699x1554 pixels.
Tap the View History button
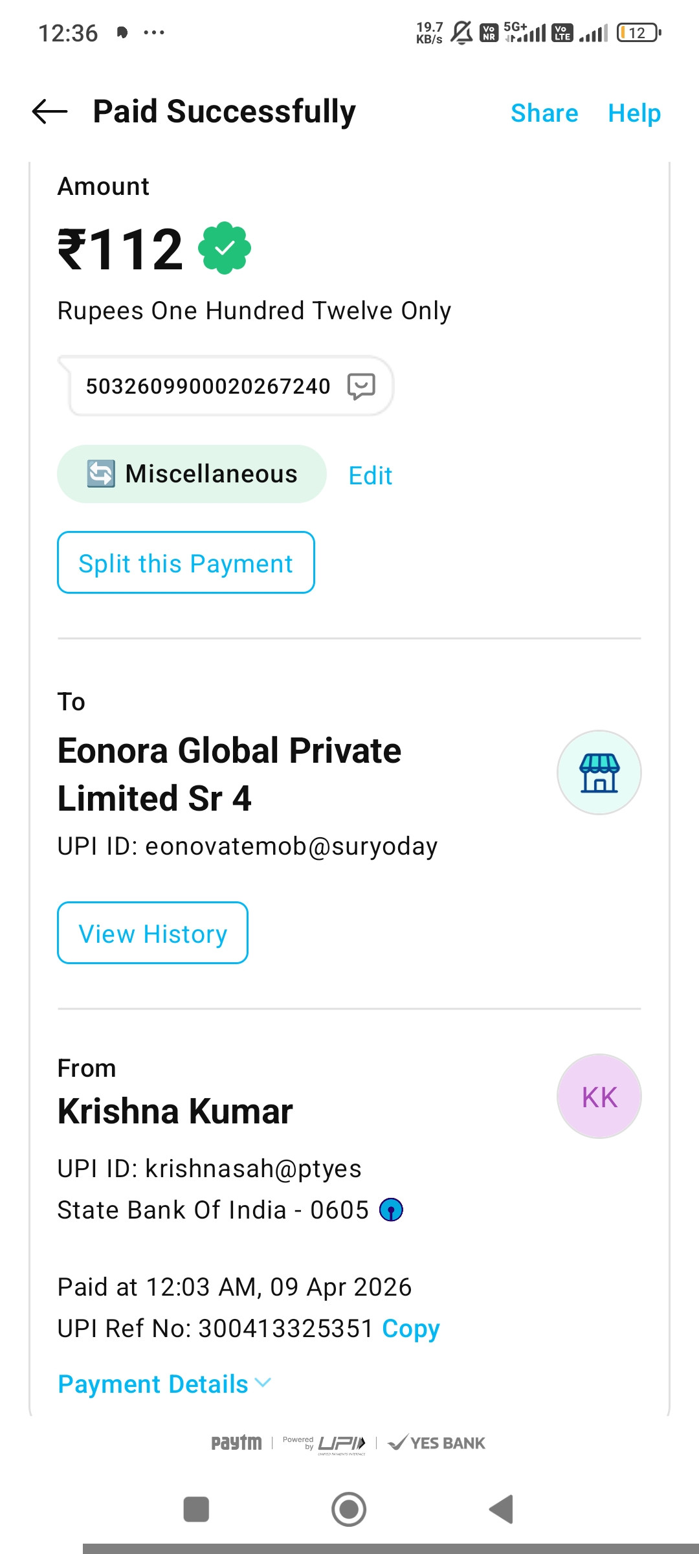[153, 933]
